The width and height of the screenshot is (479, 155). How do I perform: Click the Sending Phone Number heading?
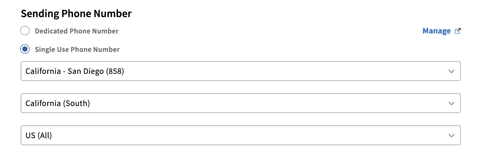click(76, 13)
